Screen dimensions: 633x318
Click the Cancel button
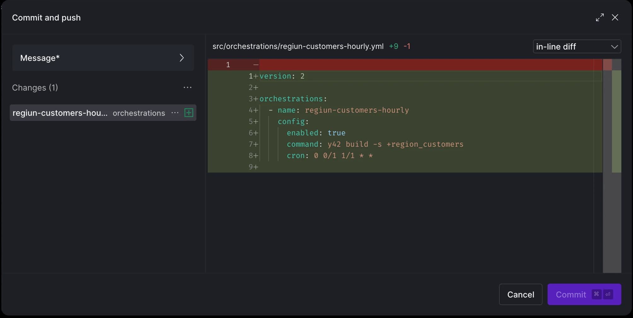point(520,294)
